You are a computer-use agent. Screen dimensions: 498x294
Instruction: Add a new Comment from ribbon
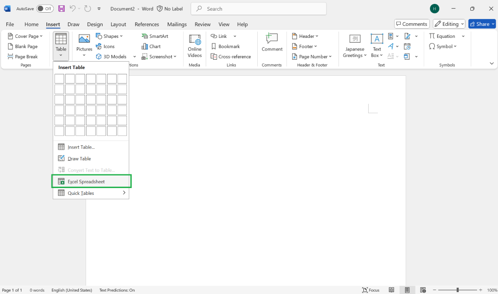coord(272,42)
